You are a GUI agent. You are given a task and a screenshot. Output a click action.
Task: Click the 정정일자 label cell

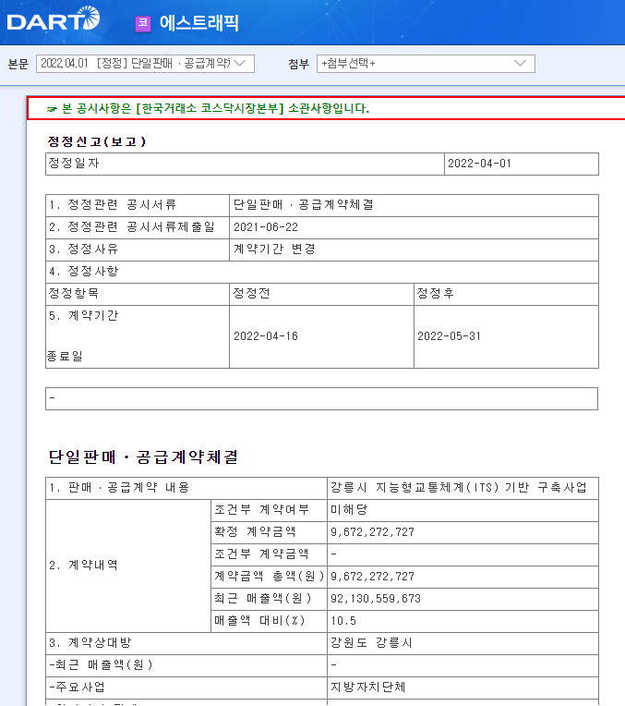coord(245,164)
